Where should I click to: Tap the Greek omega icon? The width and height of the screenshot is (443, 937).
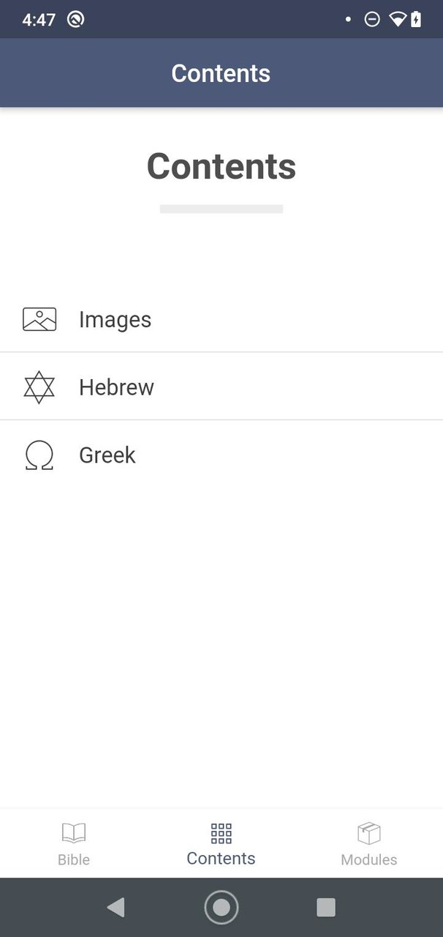pos(39,455)
